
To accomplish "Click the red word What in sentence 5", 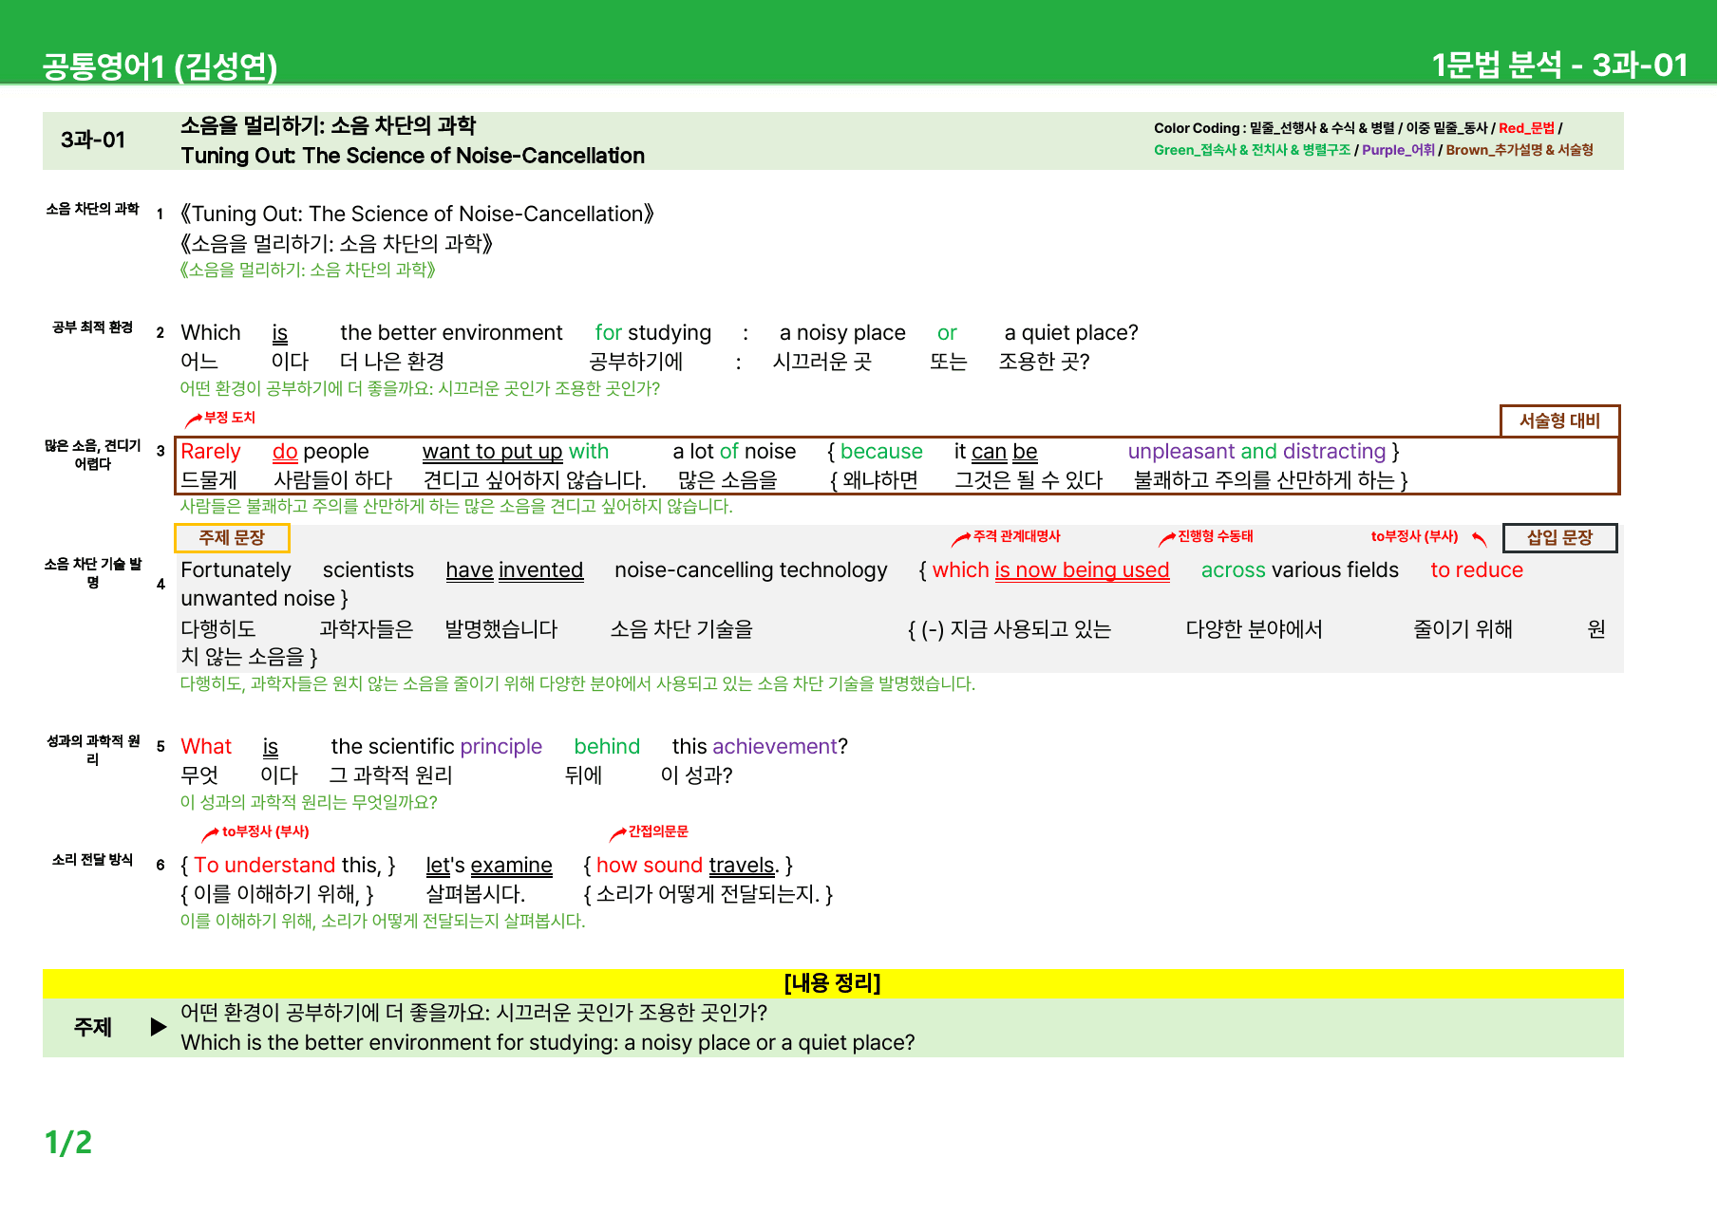I will (x=206, y=747).
